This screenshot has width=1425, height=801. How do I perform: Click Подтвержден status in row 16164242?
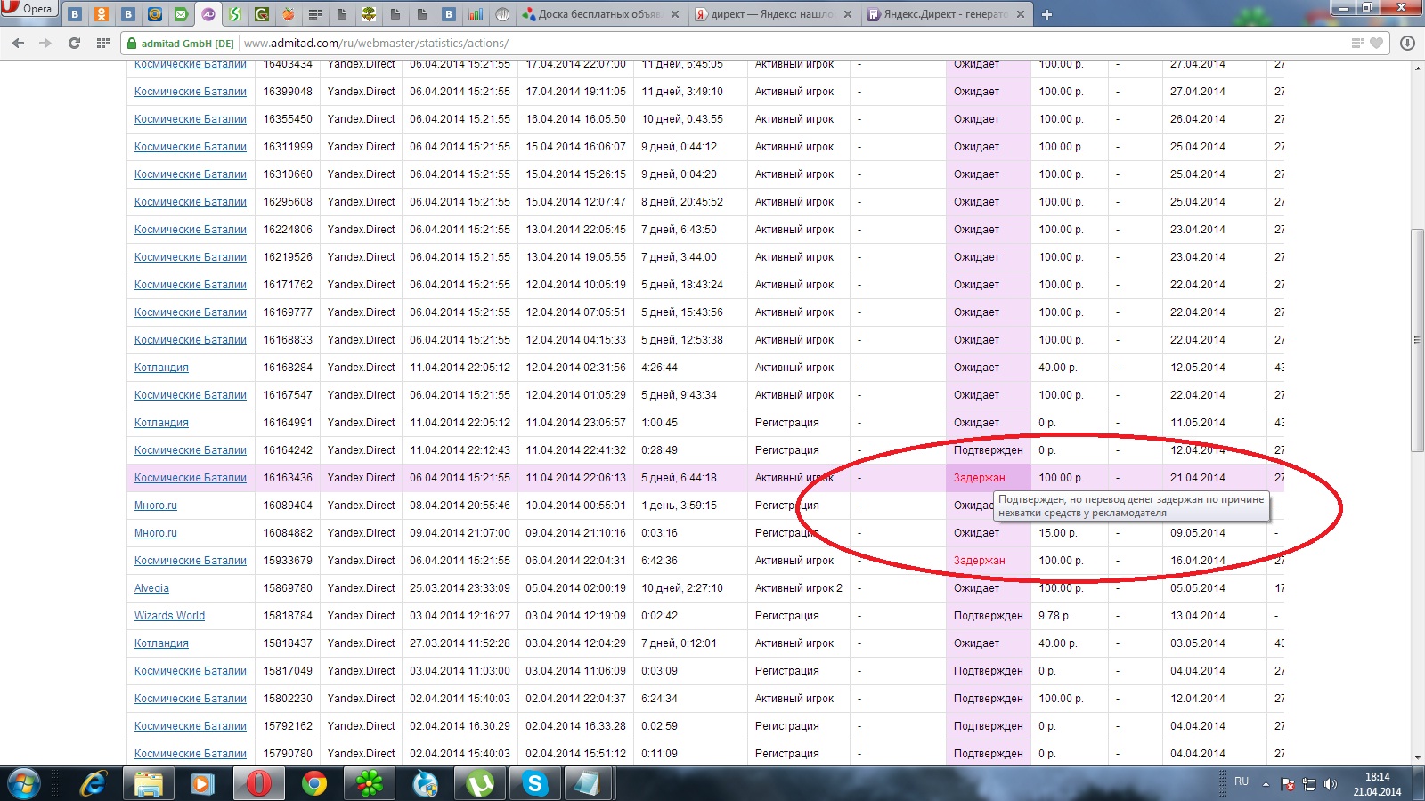tap(988, 450)
